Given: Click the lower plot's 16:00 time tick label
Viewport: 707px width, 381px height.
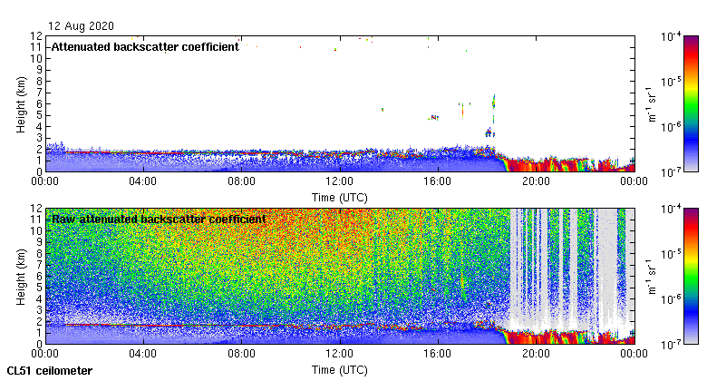Looking at the screenshot, I should (438, 354).
